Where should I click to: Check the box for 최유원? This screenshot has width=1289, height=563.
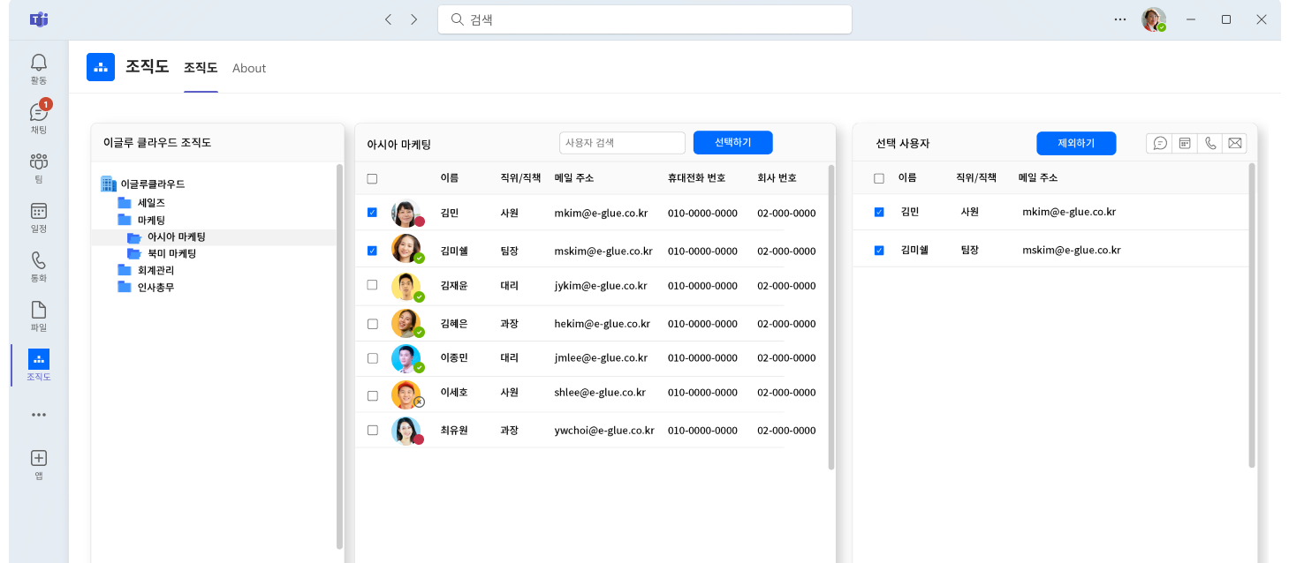pyautogui.click(x=372, y=430)
